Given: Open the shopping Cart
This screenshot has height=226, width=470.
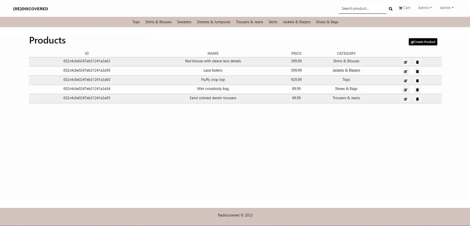Looking at the screenshot, I should click(x=404, y=8).
